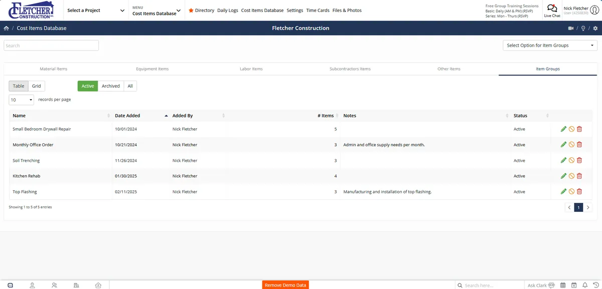The height and width of the screenshot is (289, 602).
Task: Switch to Material Items tab
Action: 54,69
